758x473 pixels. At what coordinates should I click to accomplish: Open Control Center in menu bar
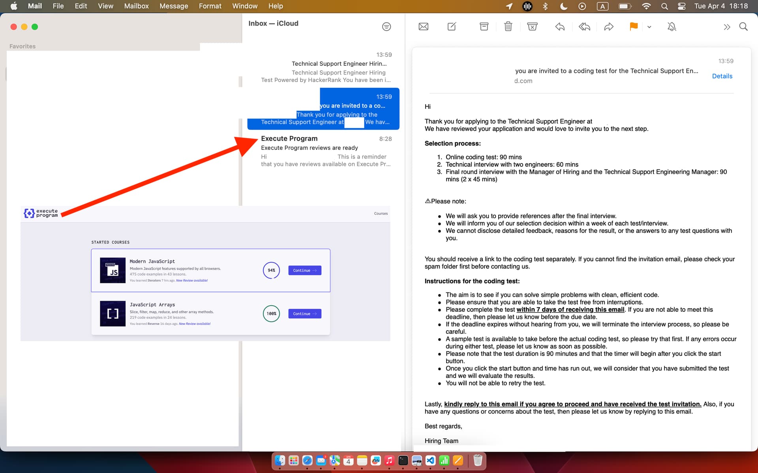click(682, 6)
